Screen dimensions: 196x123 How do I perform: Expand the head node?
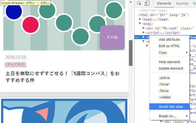point(140,19)
